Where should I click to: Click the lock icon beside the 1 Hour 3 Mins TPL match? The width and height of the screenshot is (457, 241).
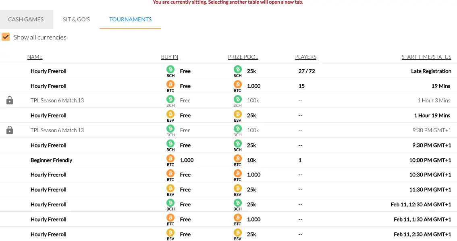click(10, 100)
